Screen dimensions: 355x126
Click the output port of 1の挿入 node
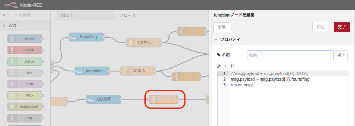[161, 43]
